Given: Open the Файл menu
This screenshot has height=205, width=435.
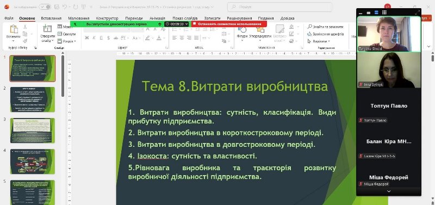Looking at the screenshot, I should click(x=9, y=18).
